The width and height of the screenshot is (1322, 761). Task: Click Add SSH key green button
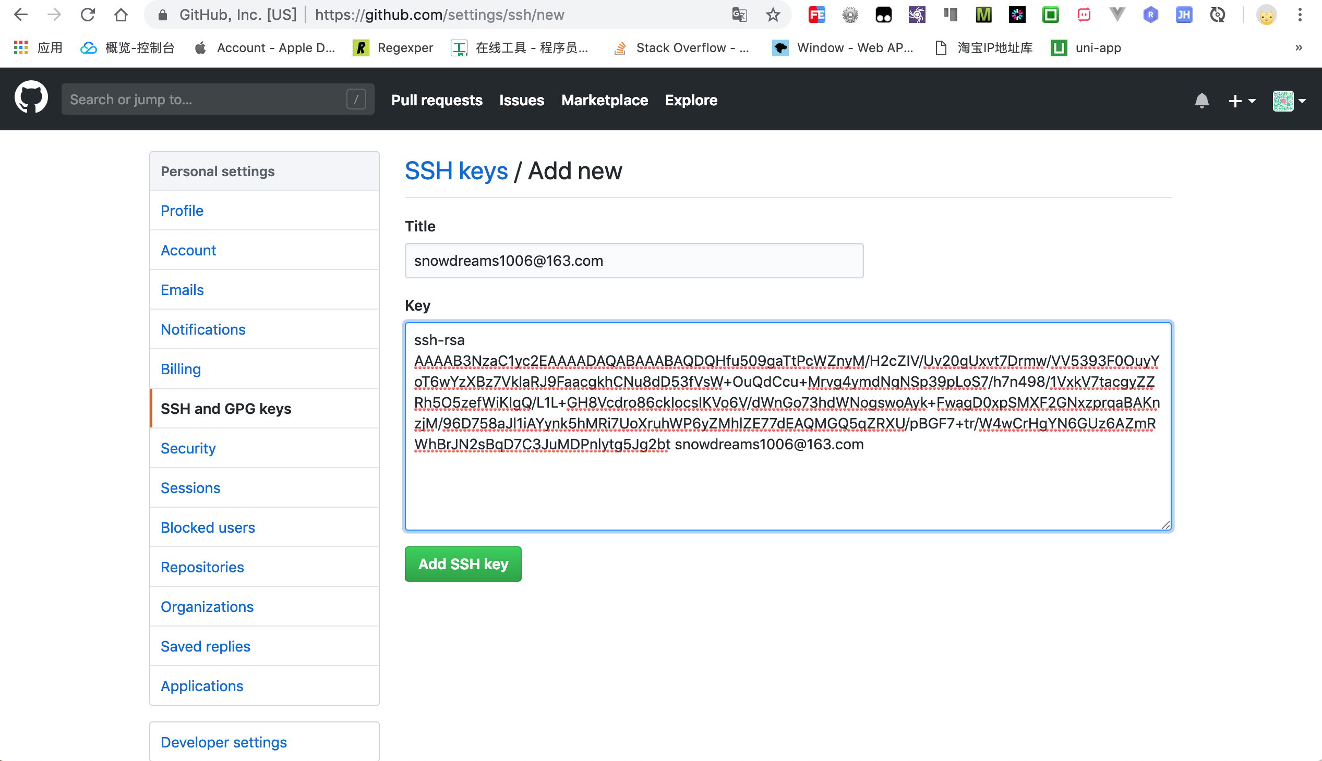click(x=463, y=564)
